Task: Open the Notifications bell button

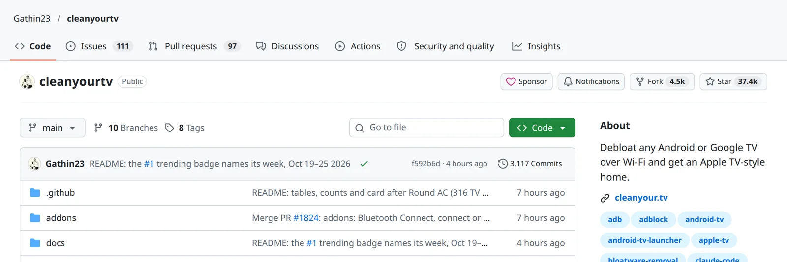Action: pos(591,81)
